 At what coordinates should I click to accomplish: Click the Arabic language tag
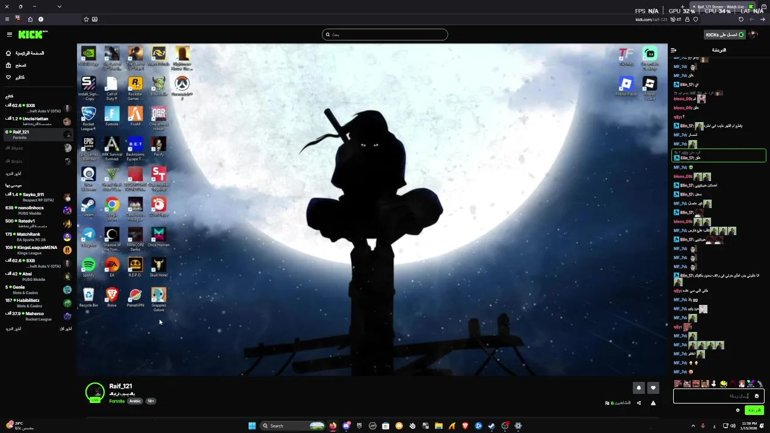click(x=135, y=401)
